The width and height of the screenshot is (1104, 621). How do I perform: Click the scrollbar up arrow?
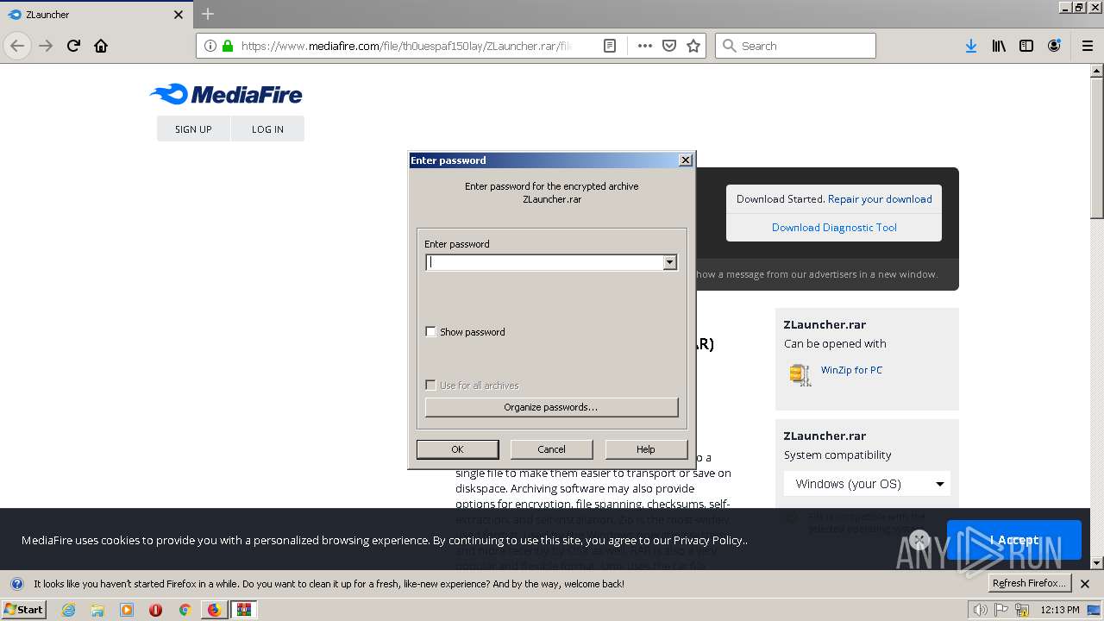1097,72
